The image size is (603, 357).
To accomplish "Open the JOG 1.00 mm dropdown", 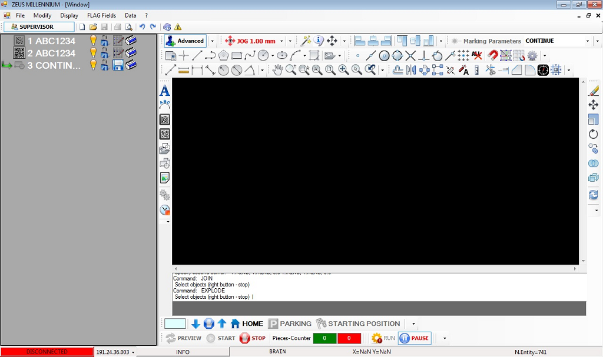I will click(x=281, y=41).
